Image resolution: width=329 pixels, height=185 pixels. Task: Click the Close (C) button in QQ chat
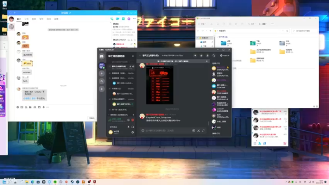[x=92, y=118]
